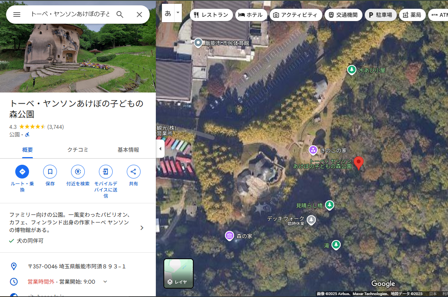Click the ルート・乗換 directions icon
The width and height of the screenshot is (448, 297).
22,172
